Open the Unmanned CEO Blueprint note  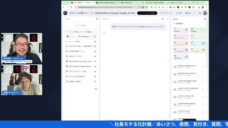187,105
